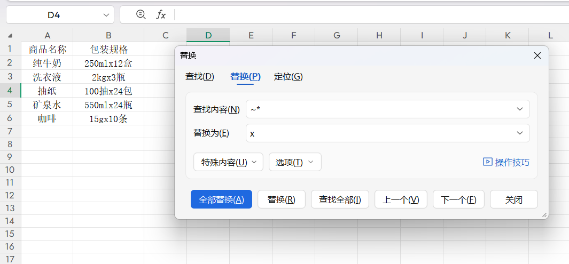Click cell 15gx10条
Screen dimensions: 569x264
(108, 118)
